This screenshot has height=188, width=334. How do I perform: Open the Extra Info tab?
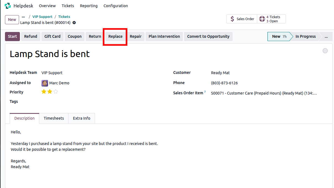81,118
